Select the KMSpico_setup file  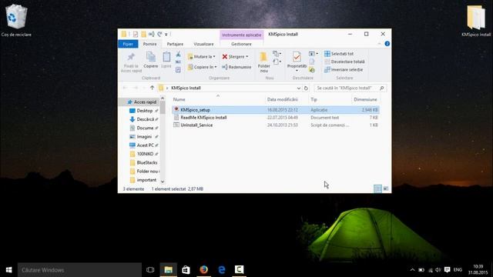click(x=276, y=110)
